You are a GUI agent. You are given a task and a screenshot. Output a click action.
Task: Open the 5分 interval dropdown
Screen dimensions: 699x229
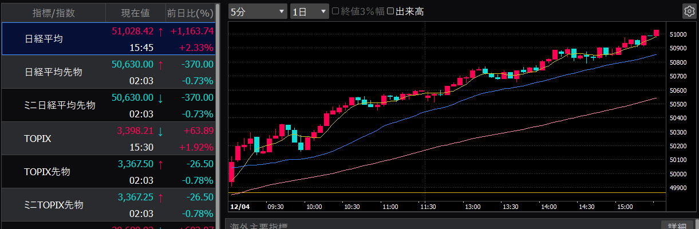tap(257, 11)
